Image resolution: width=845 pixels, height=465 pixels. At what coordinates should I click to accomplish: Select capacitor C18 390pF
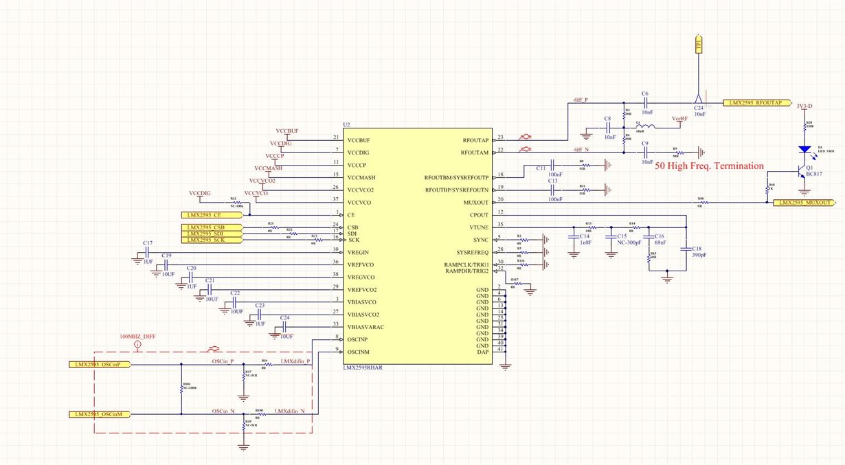tap(684, 250)
